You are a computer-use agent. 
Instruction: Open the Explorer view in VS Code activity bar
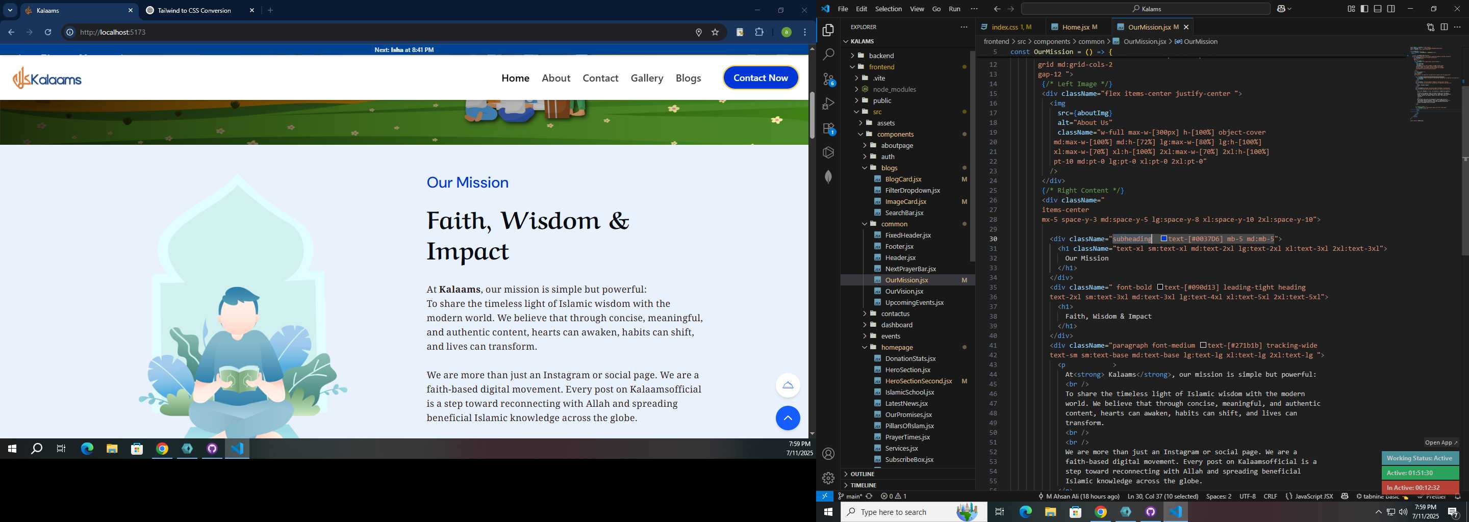tap(828, 30)
